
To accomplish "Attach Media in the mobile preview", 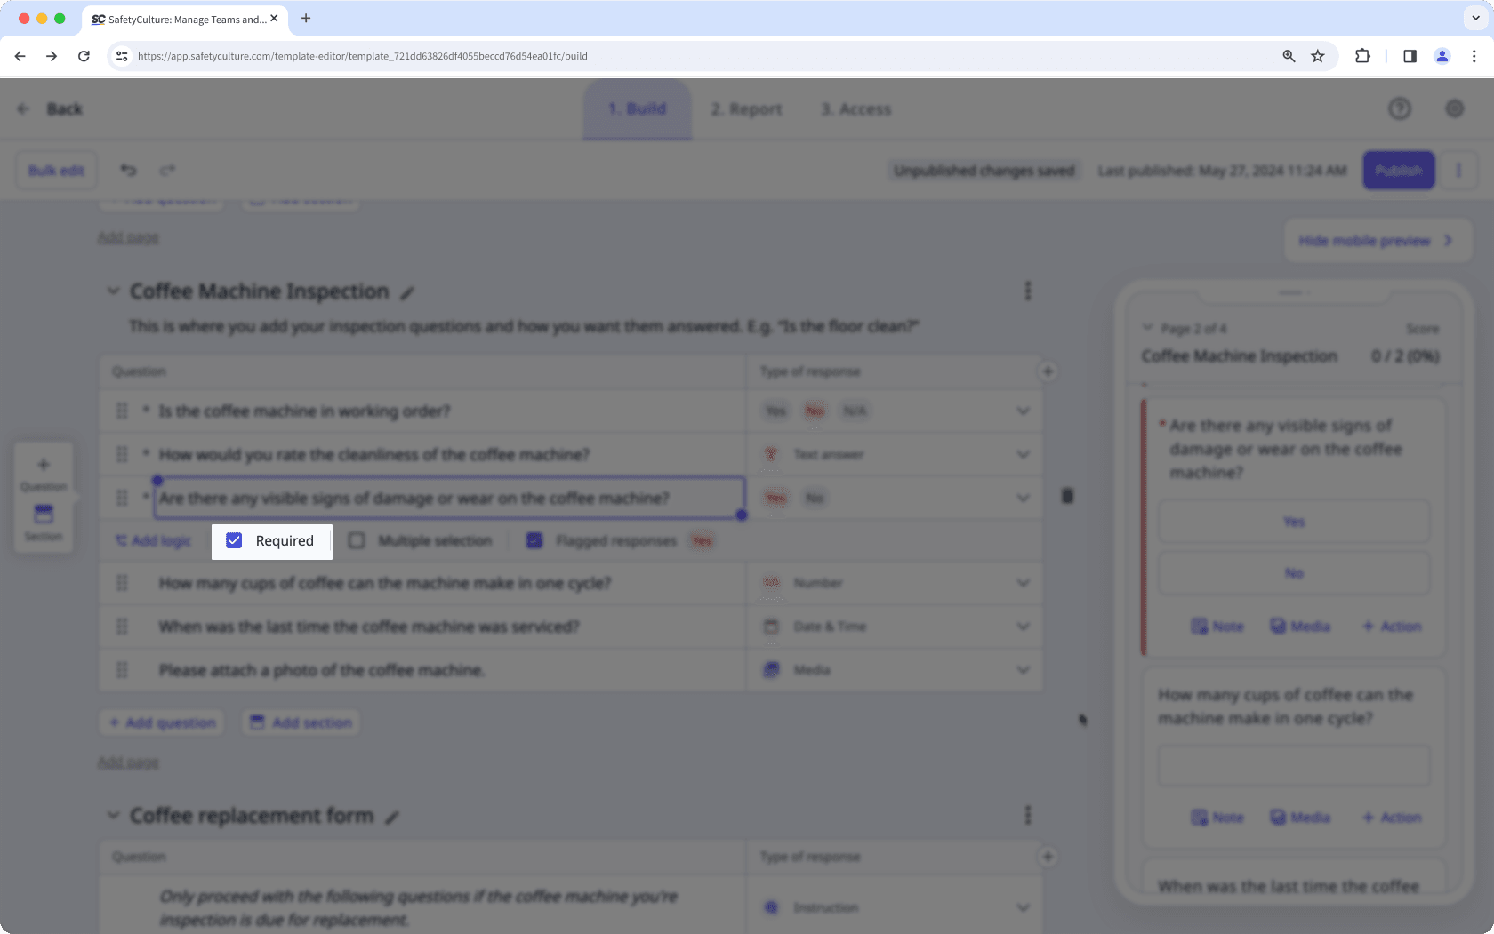I will point(1299,626).
